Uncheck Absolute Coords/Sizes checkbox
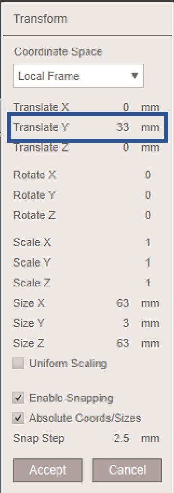Image resolution: width=174 pixels, height=493 pixels. 18,418
